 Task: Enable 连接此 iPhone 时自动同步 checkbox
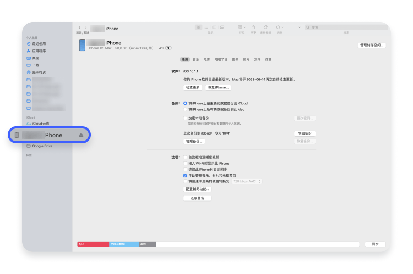(x=185, y=170)
